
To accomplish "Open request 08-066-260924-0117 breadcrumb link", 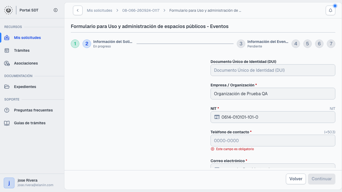I will point(141,10).
